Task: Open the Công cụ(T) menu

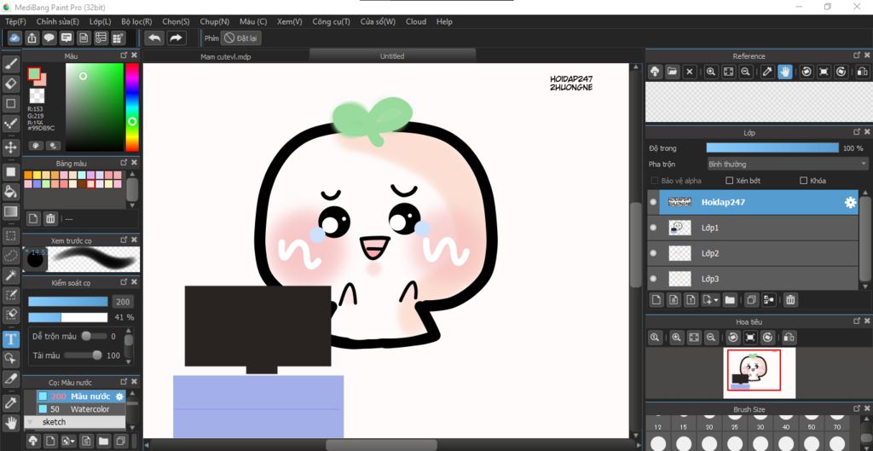Action: pos(332,21)
